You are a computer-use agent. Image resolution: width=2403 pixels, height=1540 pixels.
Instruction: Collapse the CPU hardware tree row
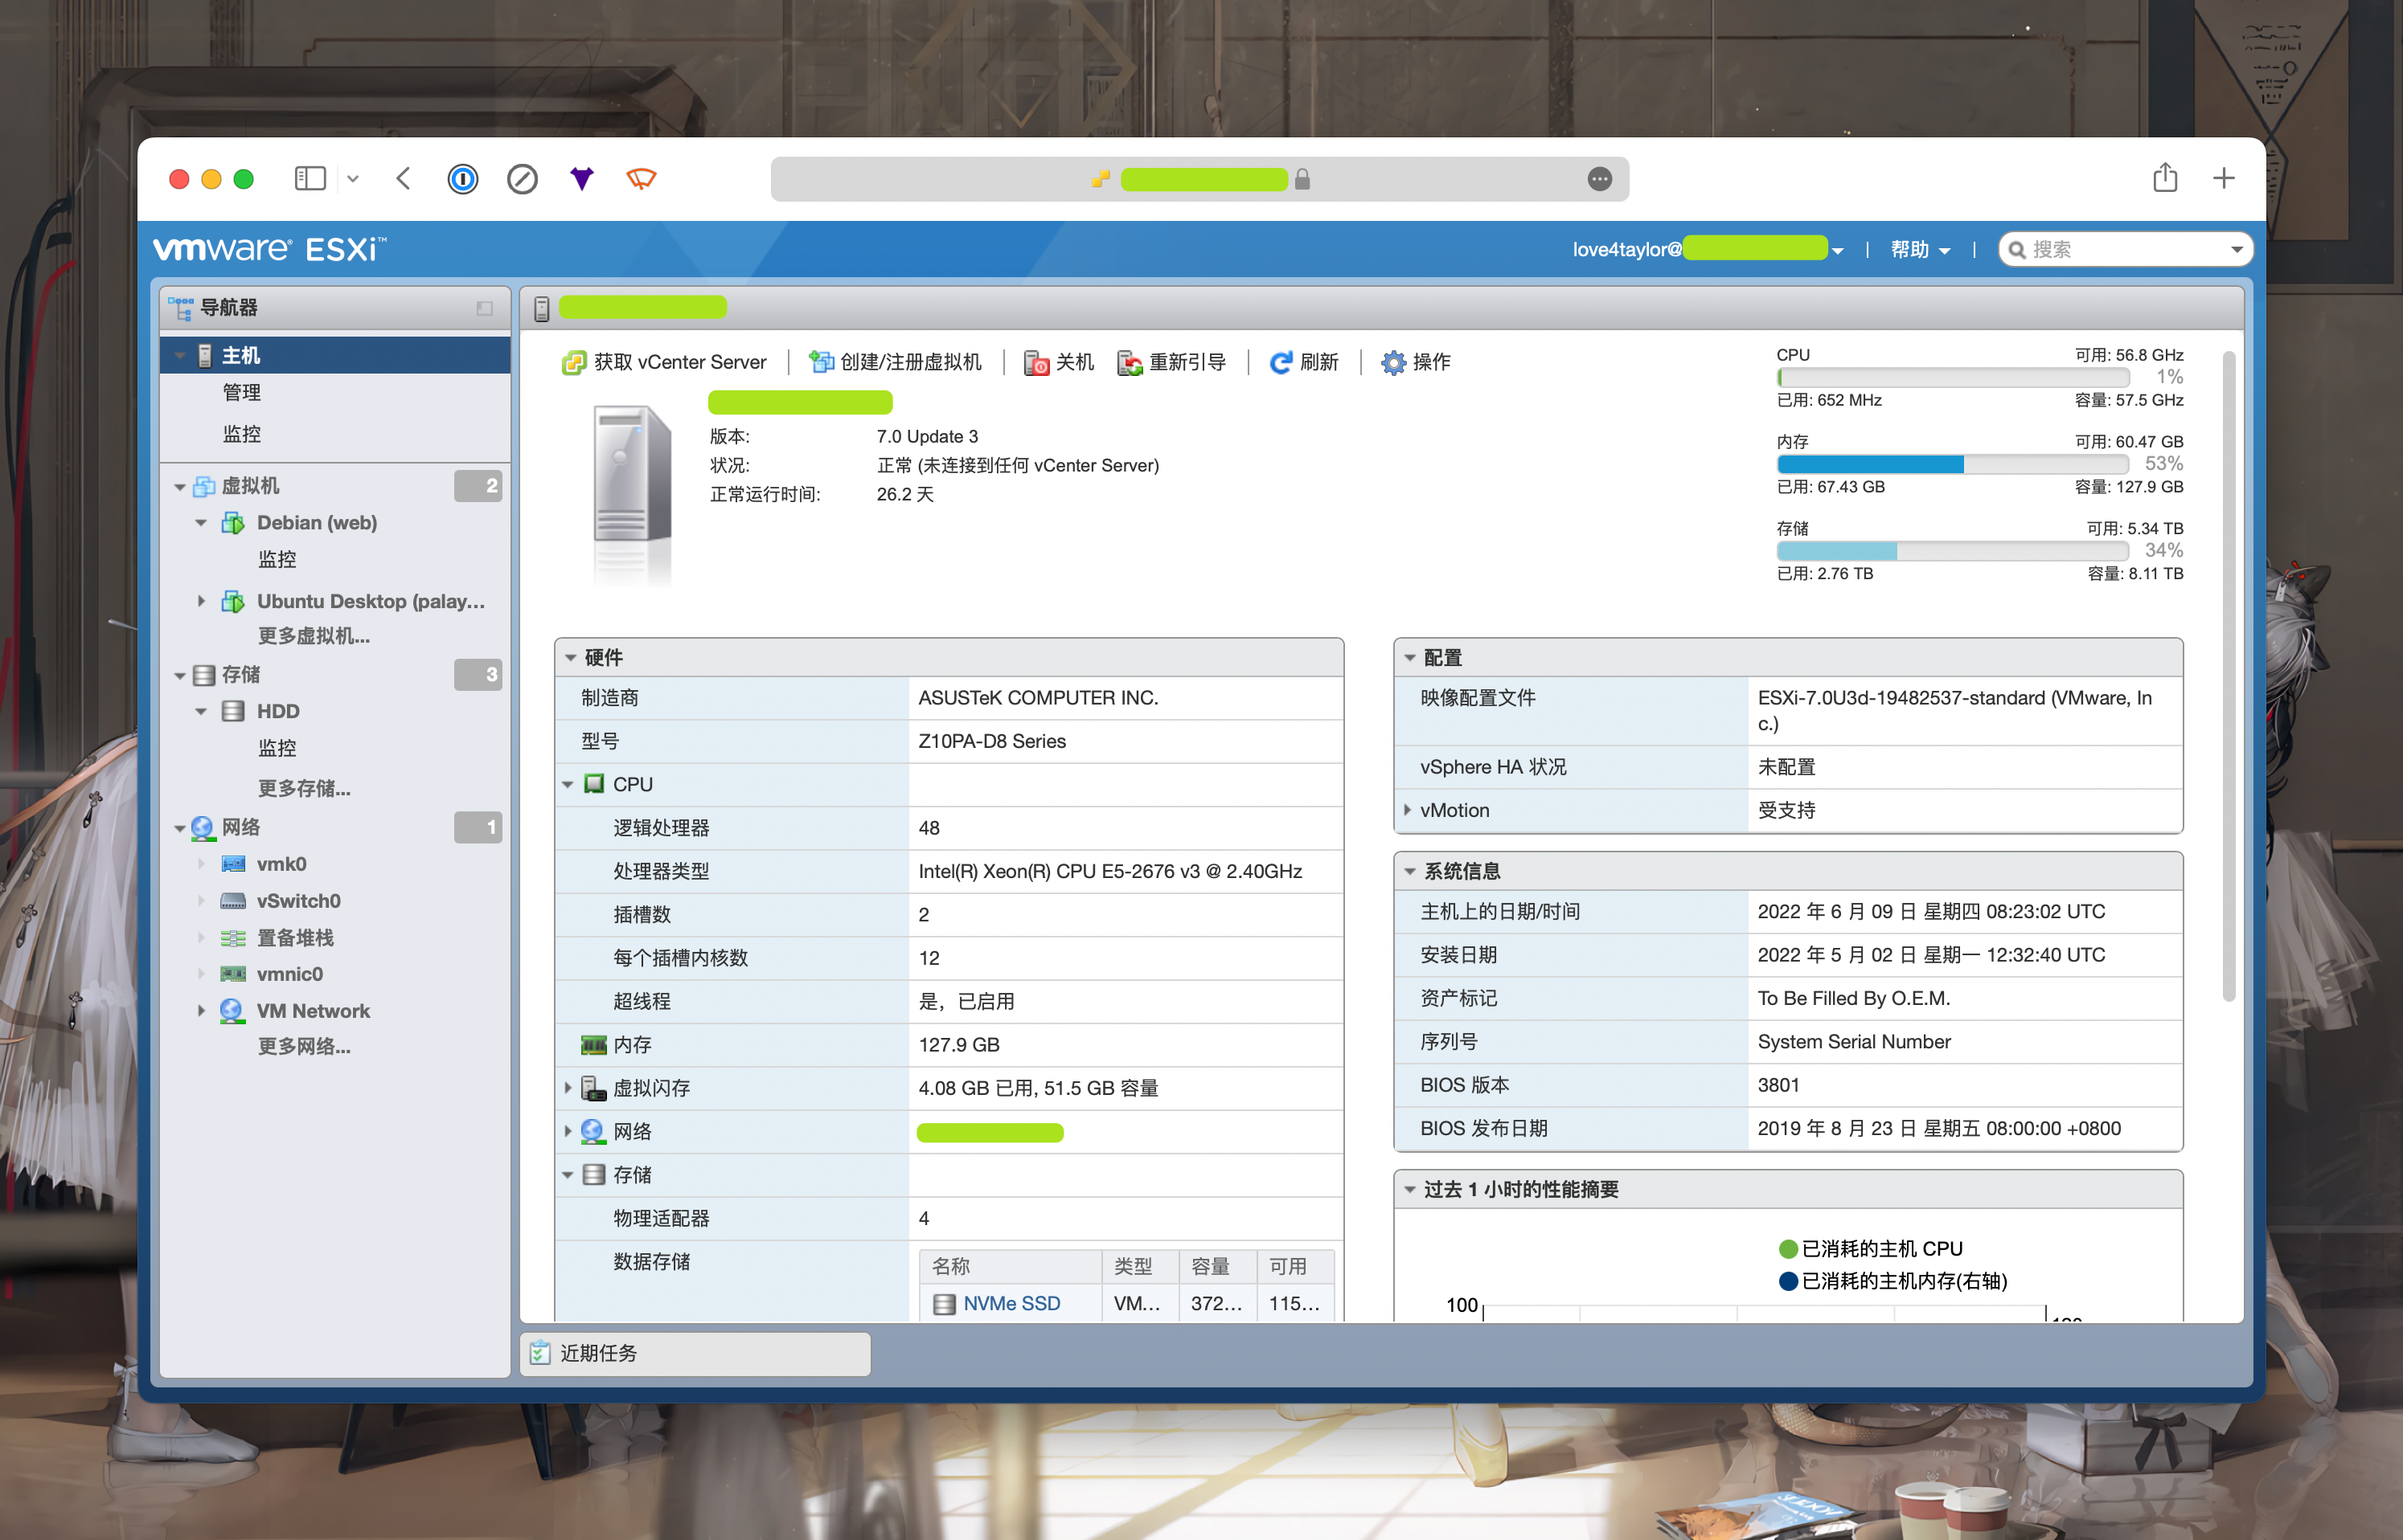568,784
